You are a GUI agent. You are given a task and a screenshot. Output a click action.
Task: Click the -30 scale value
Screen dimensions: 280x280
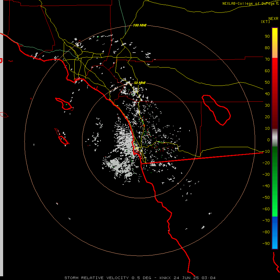(x=266, y=175)
